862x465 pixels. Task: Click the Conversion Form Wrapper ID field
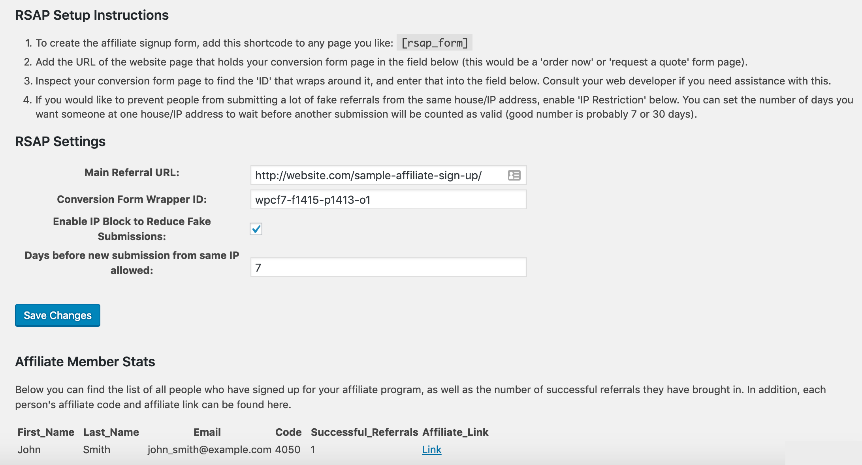tap(388, 200)
